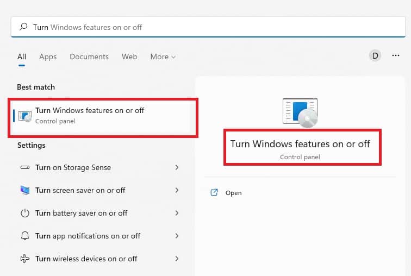
Task: Expand the battery saver result chevron
Action: [177, 213]
